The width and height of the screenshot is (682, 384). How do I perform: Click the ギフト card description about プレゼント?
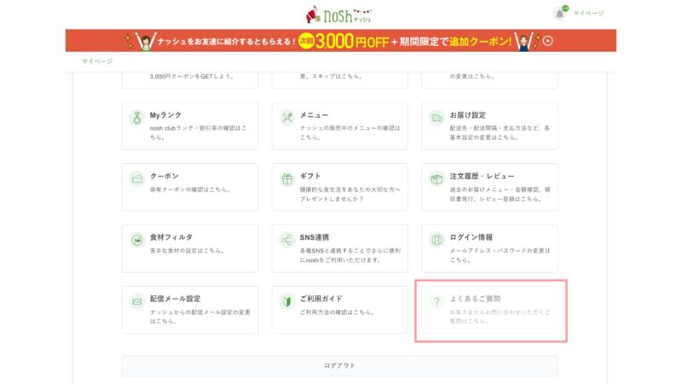pos(350,195)
